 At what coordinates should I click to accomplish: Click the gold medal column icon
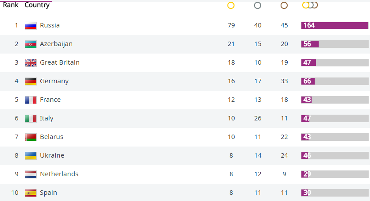[231, 5]
